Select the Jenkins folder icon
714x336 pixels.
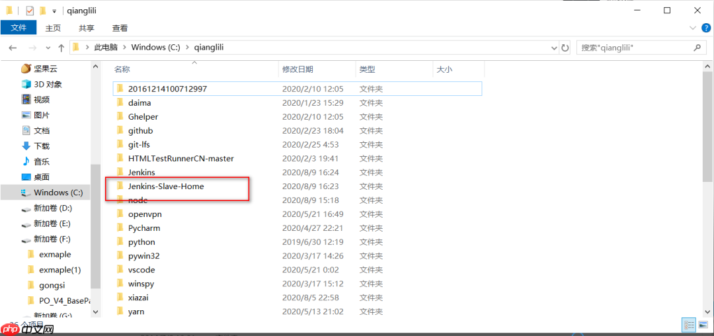[120, 172]
